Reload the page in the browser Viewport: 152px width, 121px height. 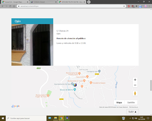10,6
